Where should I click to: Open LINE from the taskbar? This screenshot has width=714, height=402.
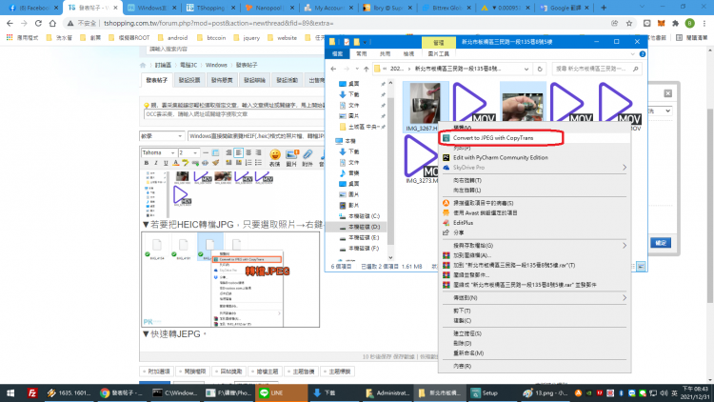point(281,392)
